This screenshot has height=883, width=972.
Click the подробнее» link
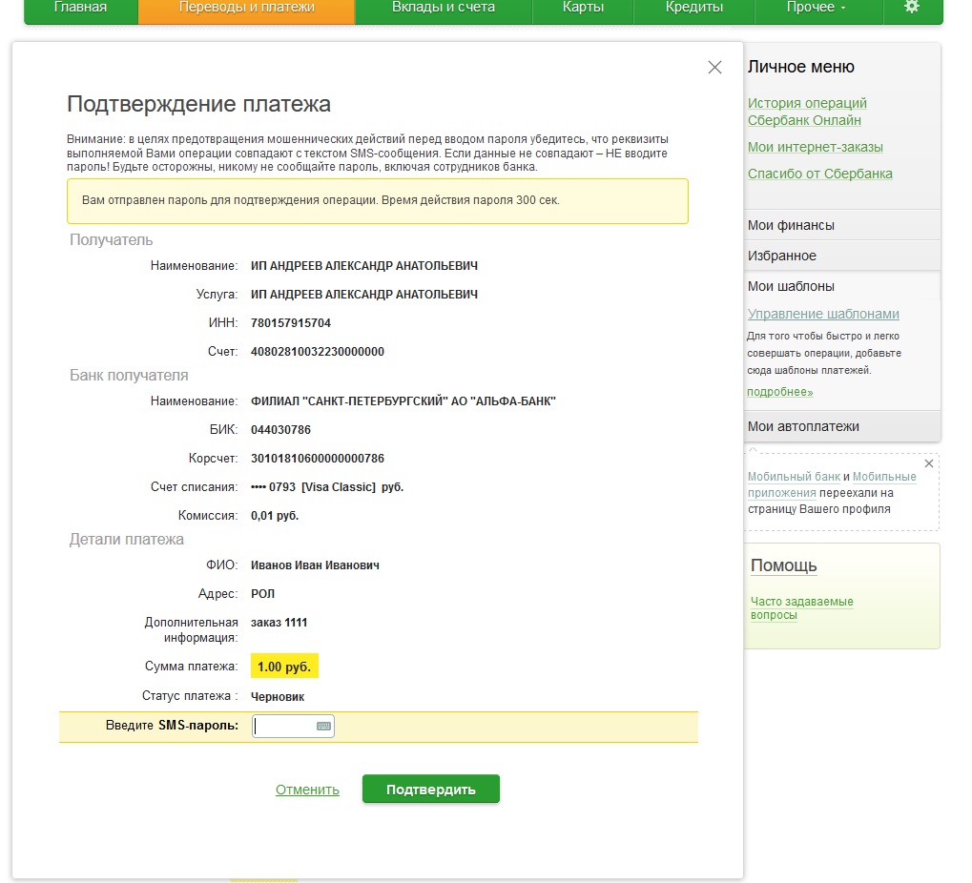click(780, 392)
